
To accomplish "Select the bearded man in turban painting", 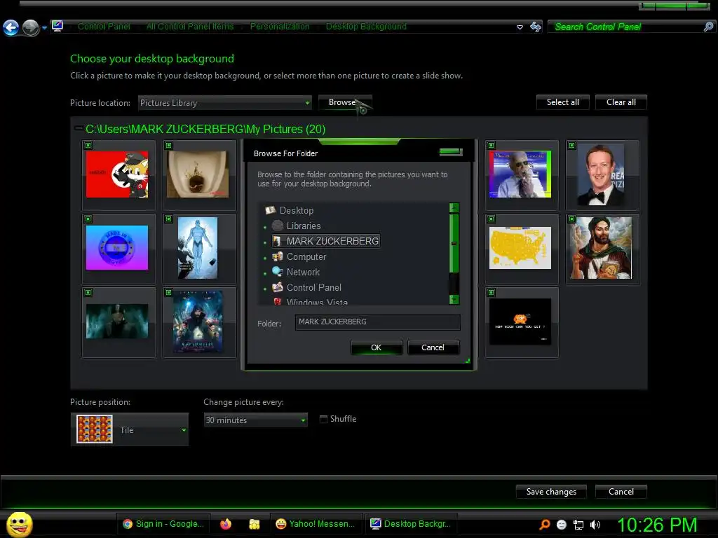I will (x=601, y=248).
